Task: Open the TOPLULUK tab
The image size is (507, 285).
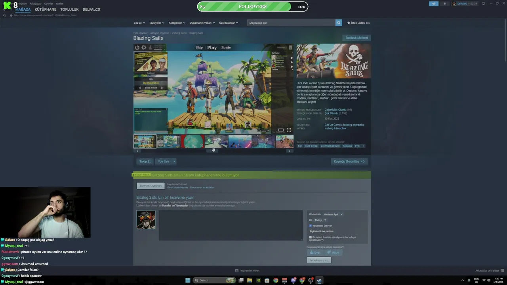Action: pos(69,9)
